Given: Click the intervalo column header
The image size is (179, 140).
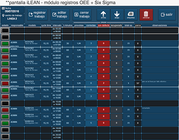Looking at the screenshot, I should (x=57, y=25).
